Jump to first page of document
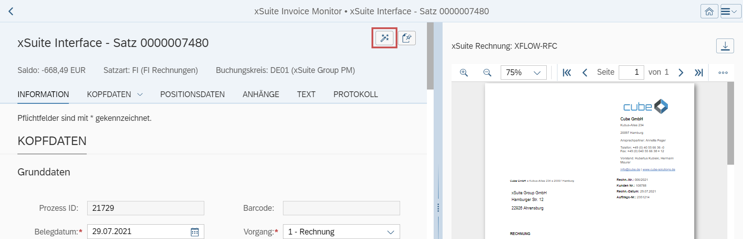The height and width of the screenshot is (239, 743). click(566, 73)
